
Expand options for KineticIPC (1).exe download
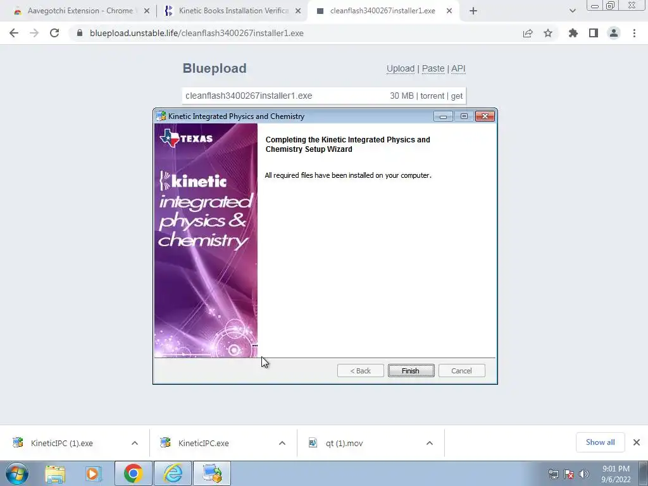[x=135, y=443]
